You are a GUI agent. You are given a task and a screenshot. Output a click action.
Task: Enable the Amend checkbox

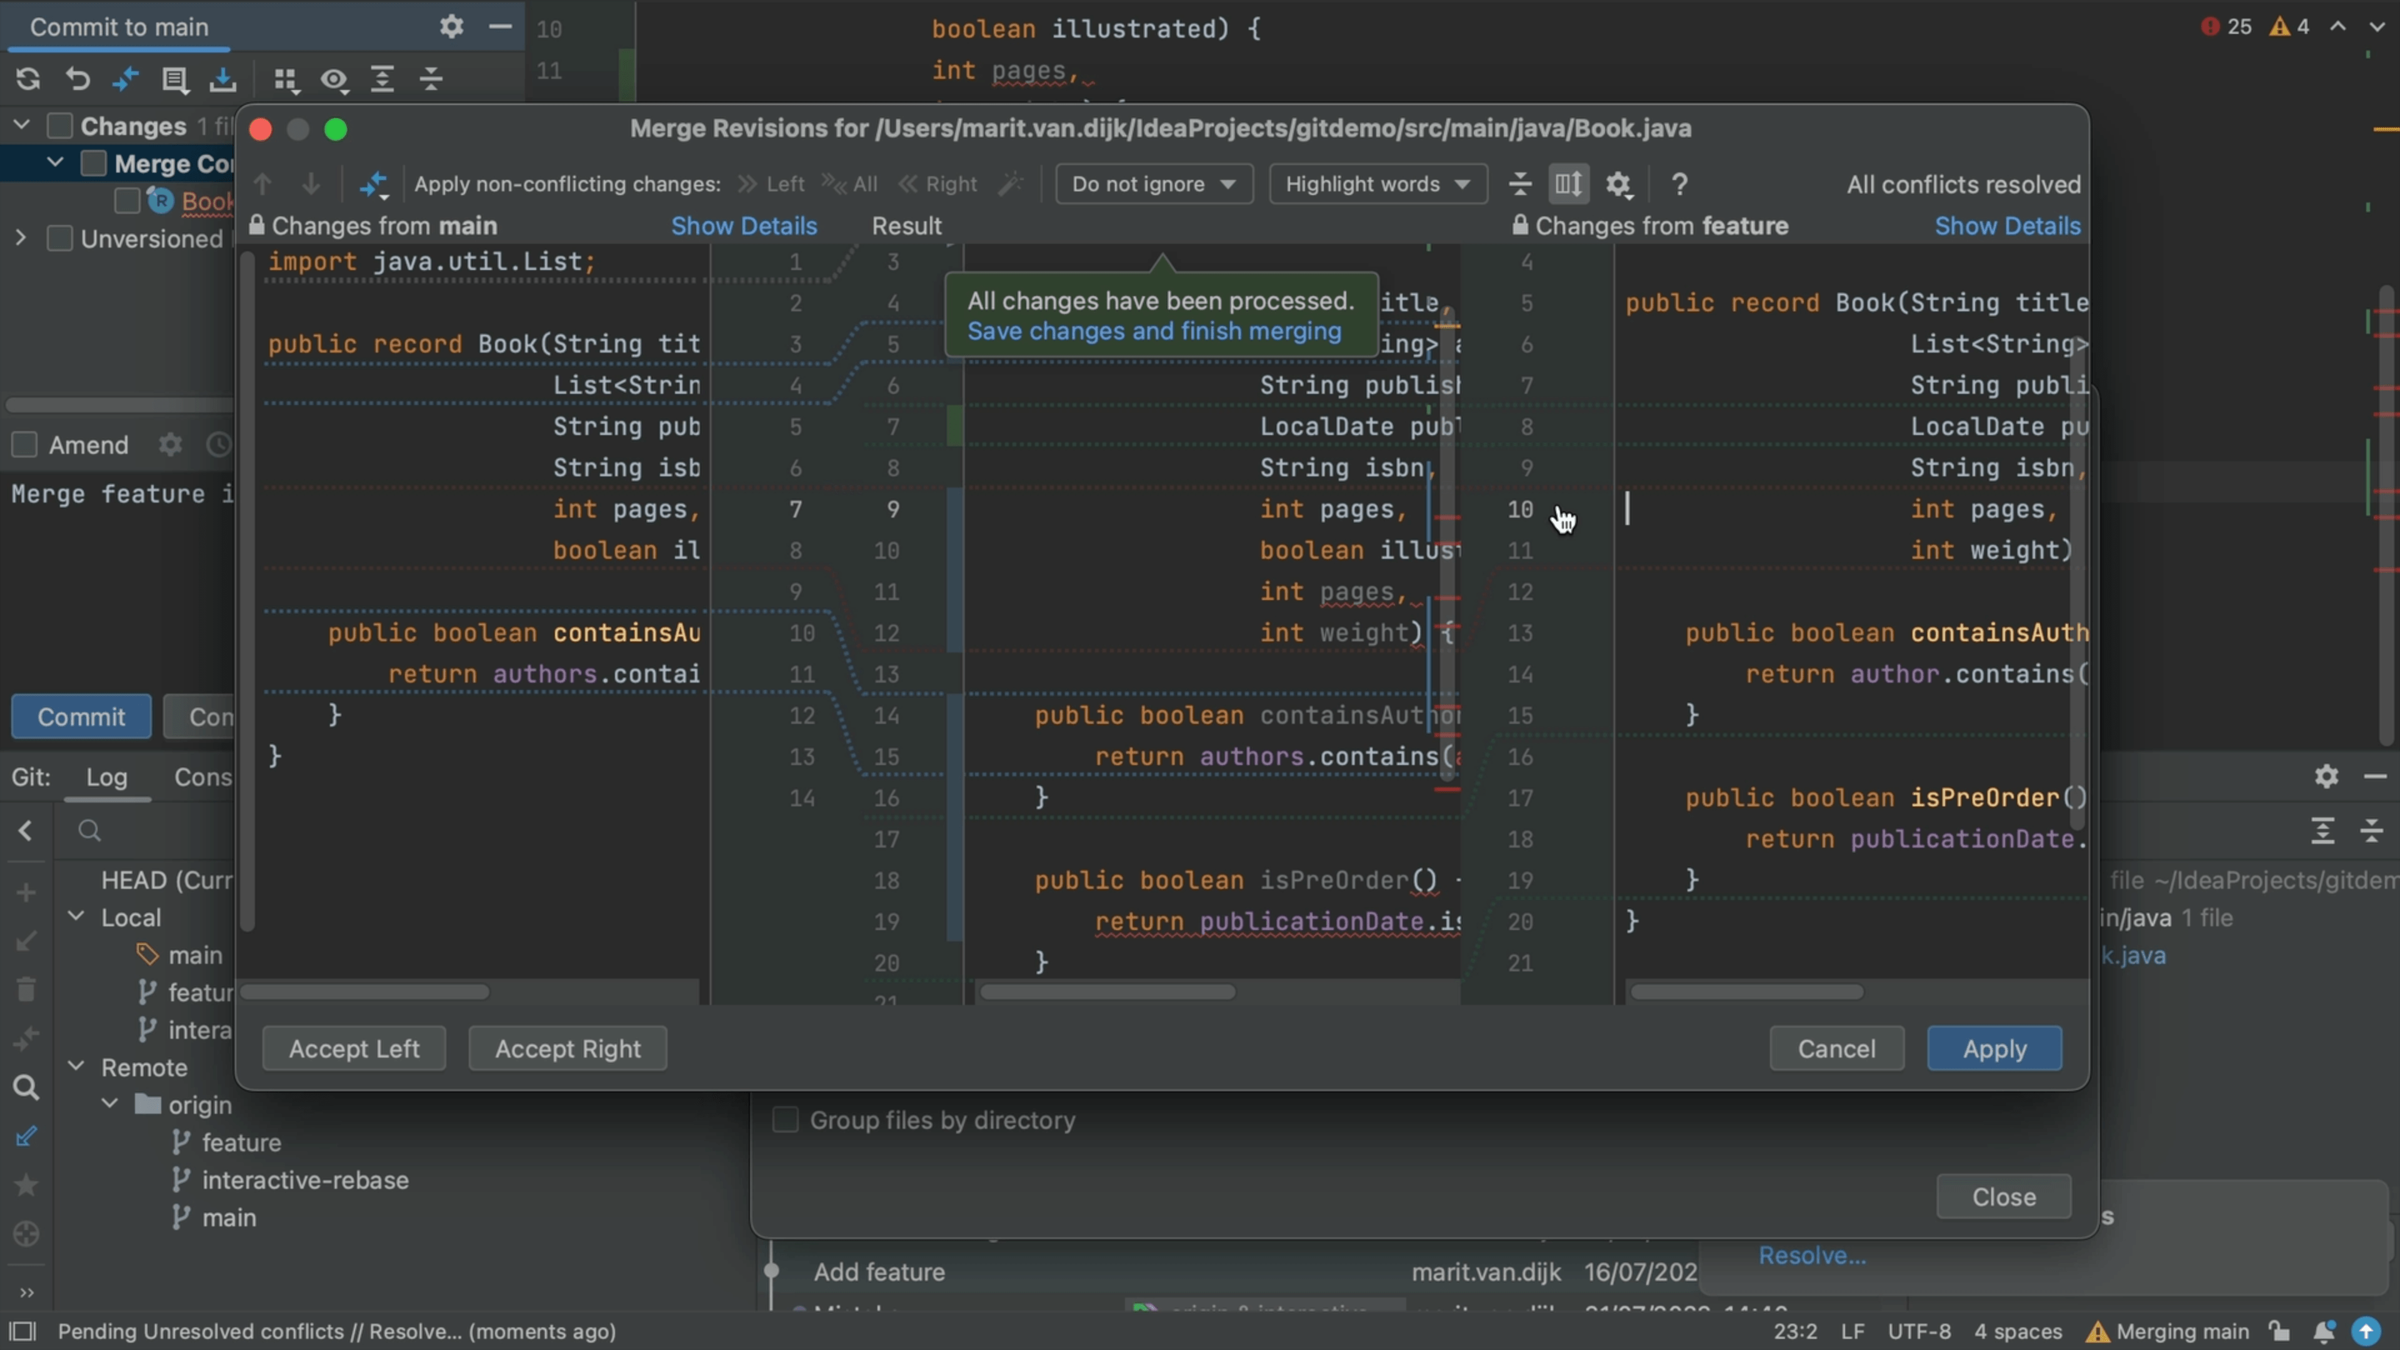pyautogui.click(x=25, y=446)
